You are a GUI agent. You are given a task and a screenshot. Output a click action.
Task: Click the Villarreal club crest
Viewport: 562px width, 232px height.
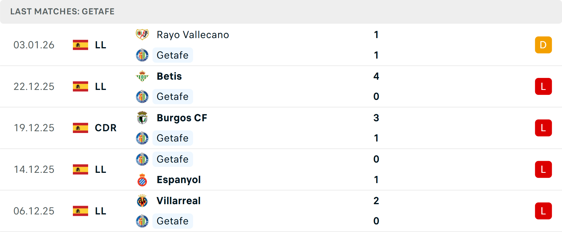point(142,201)
